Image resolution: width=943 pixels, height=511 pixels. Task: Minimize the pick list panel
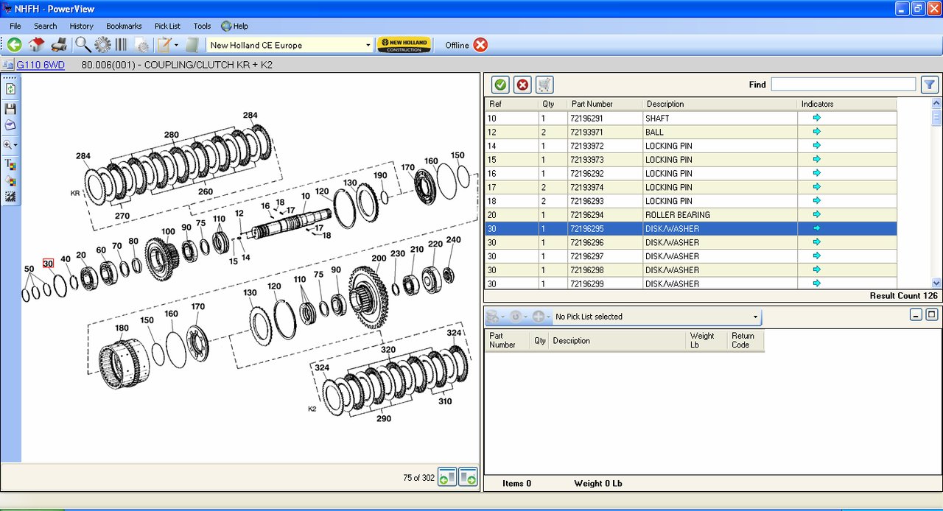pos(916,315)
